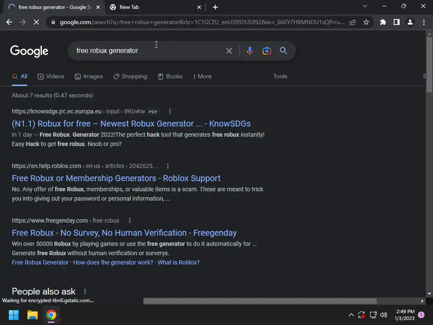Open notification center badge
Viewport: 433px width, 325px height.
pyautogui.click(x=421, y=315)
